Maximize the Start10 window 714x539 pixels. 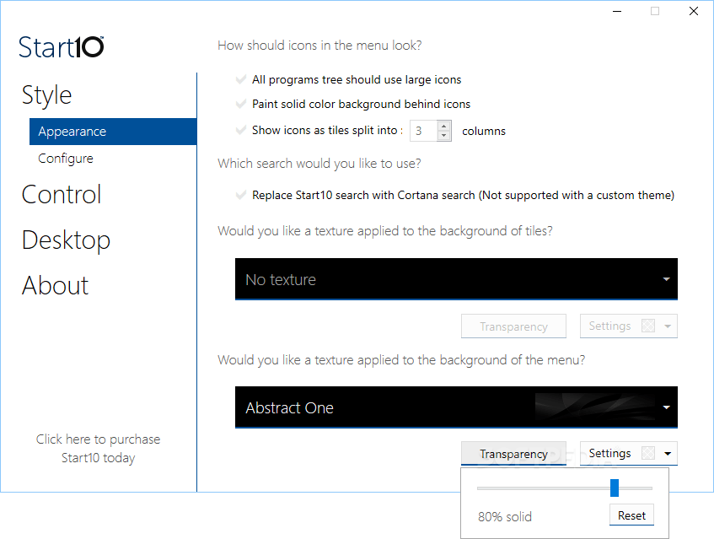(655, 11)
